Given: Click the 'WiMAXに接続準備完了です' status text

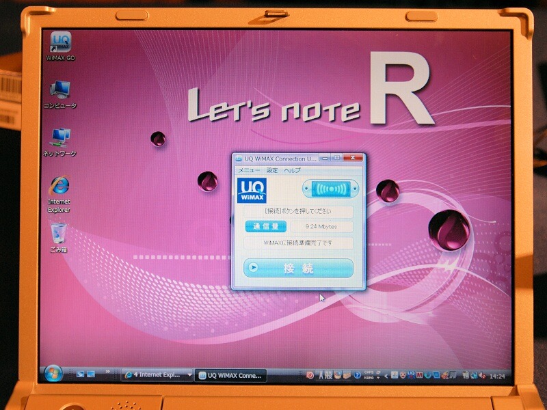Looking at the screenshot, I should click(x=298, y=243).
